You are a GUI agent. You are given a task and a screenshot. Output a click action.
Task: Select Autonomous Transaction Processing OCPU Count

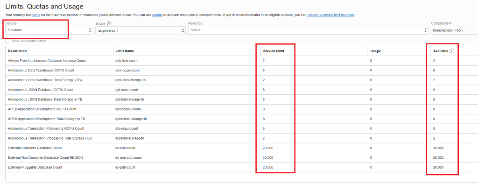pos(46,128)
